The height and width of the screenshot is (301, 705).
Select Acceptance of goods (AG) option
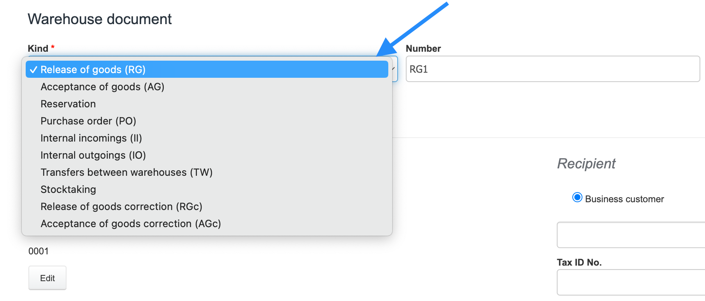point(102,87)
